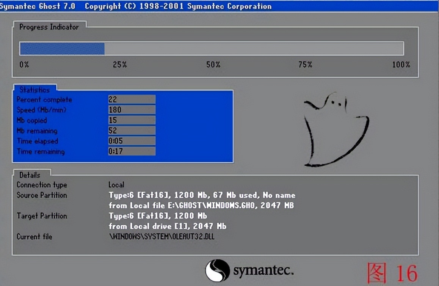Click the Symantec Ghost 7.0 title text

(x=38, y=6)
